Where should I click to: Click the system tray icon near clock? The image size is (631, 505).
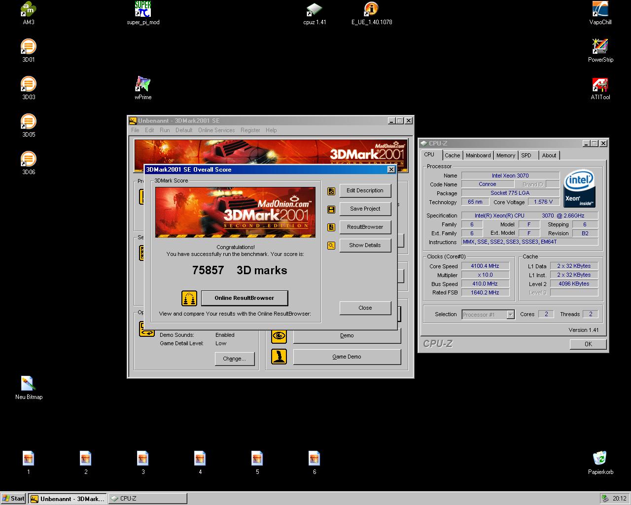[x=605, y=499]
